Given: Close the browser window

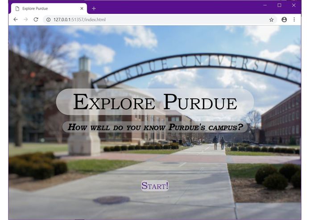Looking at the screenshot, I should [294, 5].
